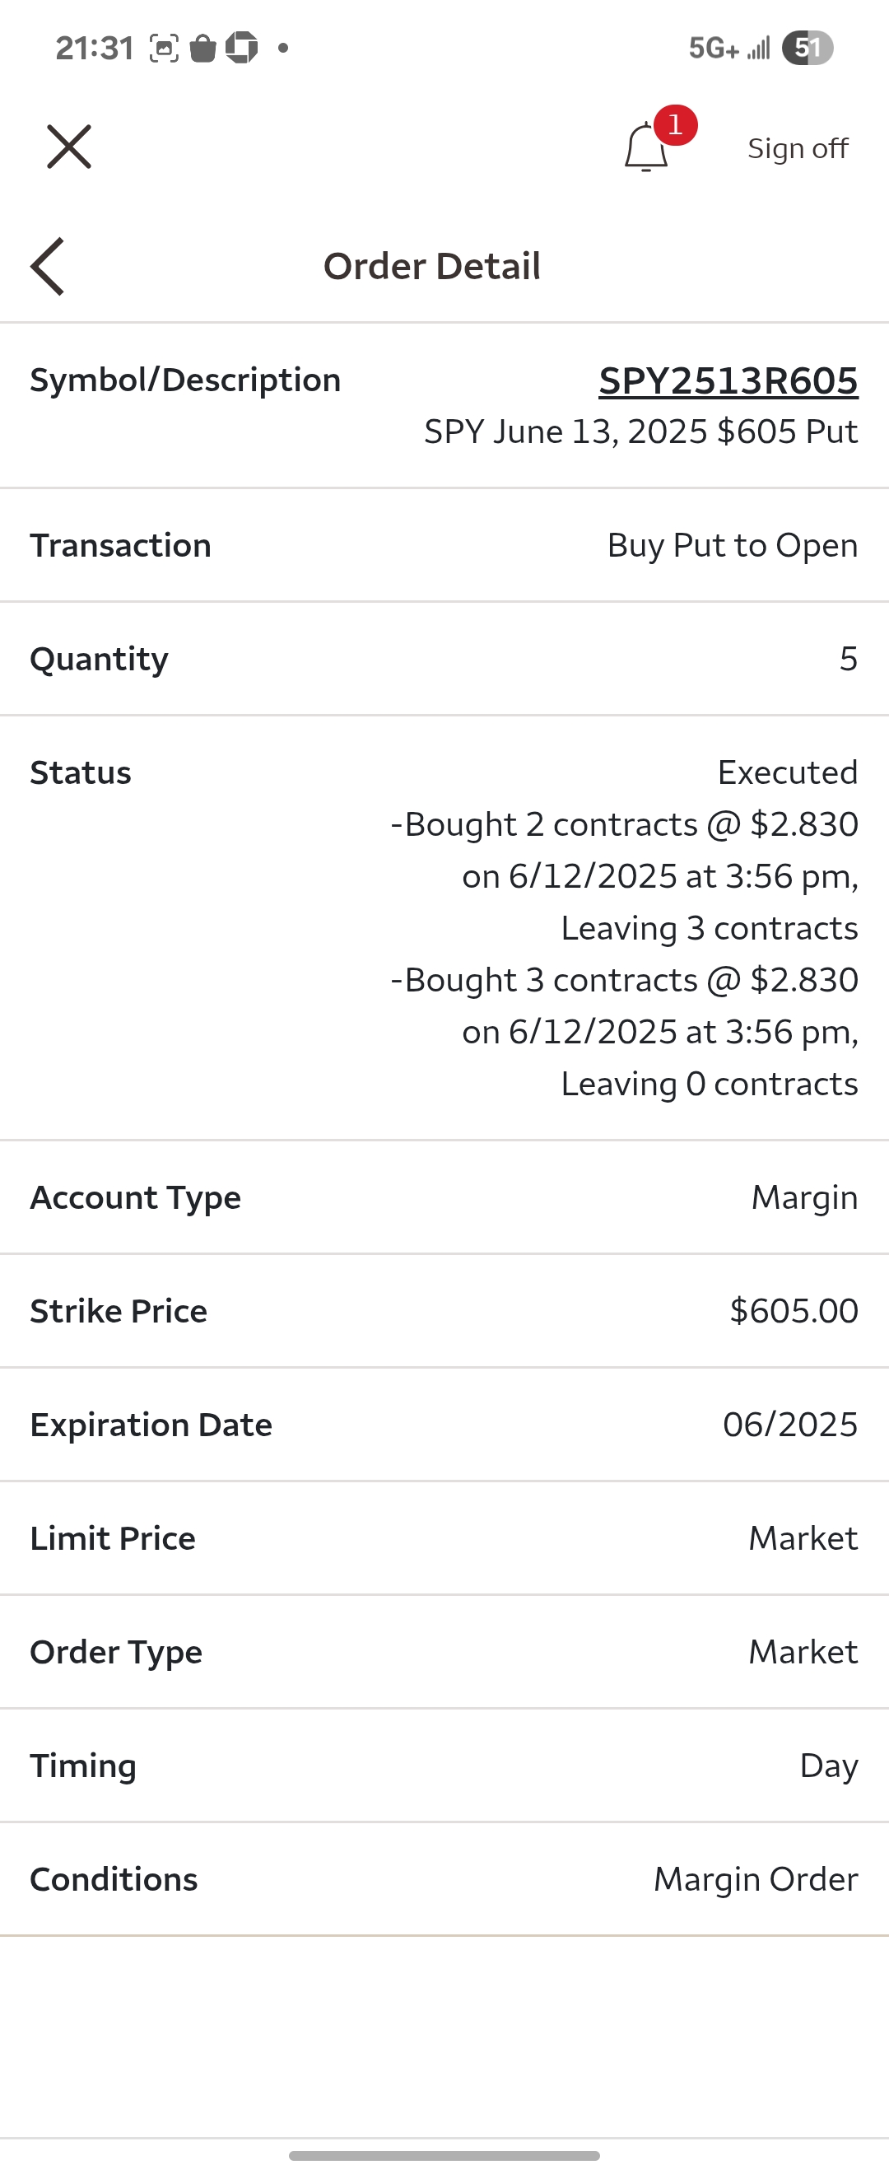Tap the red notification badge
Viewport: 889px width, 2174px height.
[x=676, y=126]
